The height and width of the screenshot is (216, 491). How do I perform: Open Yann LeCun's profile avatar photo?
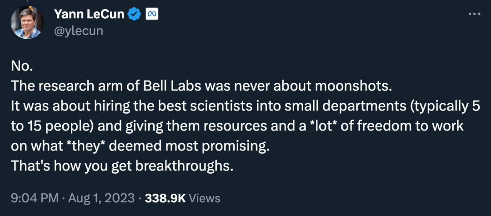27,23
